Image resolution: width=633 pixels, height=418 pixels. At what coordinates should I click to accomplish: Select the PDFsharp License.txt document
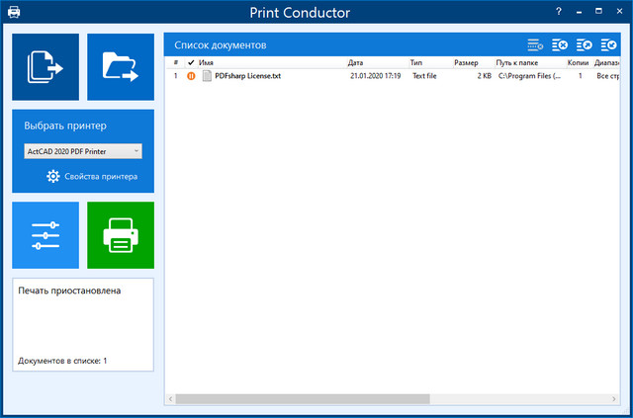(x=247, y=76)
